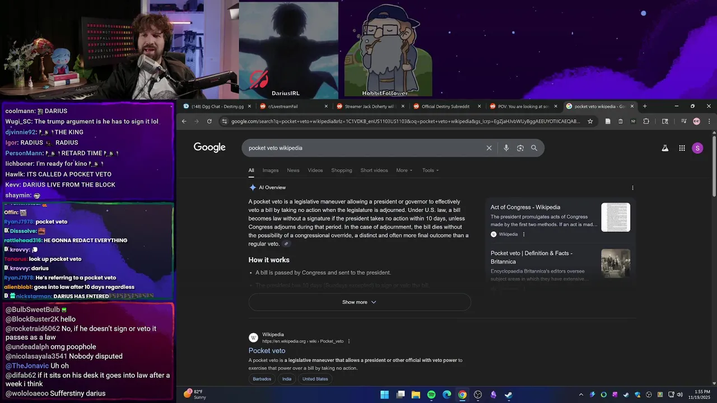
Task: Switch to the Streamer Jack Doherty browser tab
Action: (x=370, y=106)
